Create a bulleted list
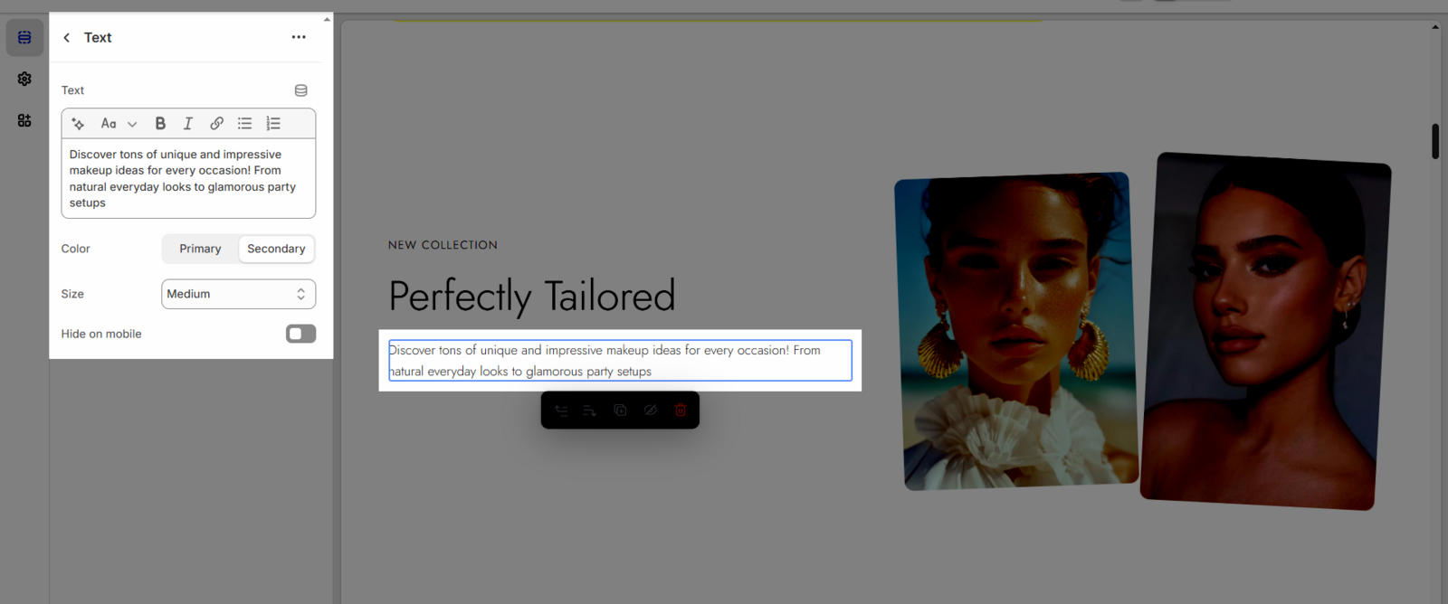 click(x=244, y=124)
